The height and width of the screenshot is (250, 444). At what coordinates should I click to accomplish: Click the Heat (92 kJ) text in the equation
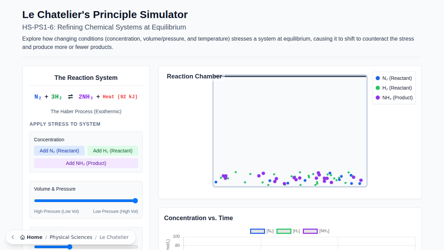pos(120,97)
